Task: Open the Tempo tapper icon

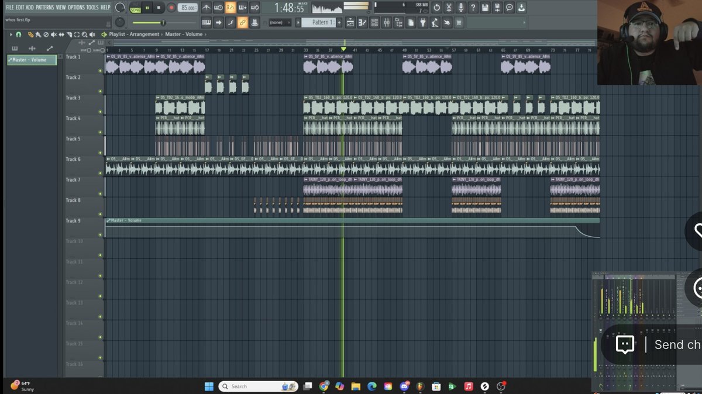Action: 435,22
